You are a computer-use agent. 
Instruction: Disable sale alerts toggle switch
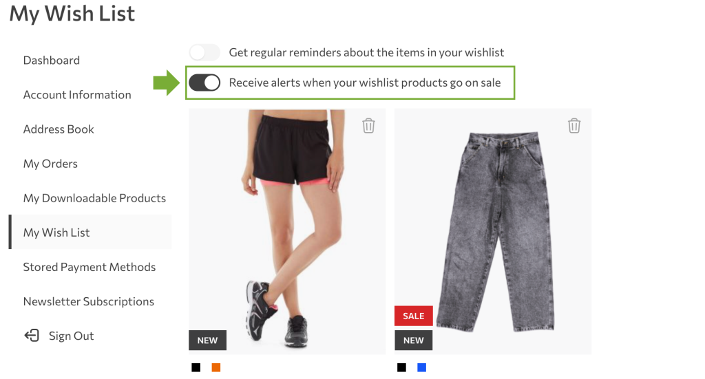tap(204, 83)
